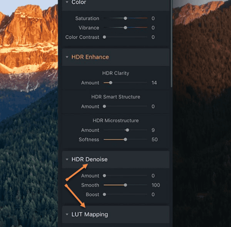Click the Vibrance label

click(89, 28)
